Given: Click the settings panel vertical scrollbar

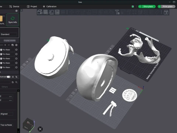Looking at the screenshot, I should pos(18,110).
